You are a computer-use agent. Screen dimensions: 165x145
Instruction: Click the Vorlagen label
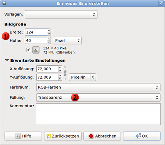14,14
